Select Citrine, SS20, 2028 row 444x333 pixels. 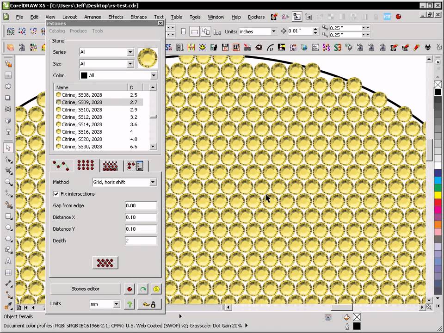click(x=99, y=139)
